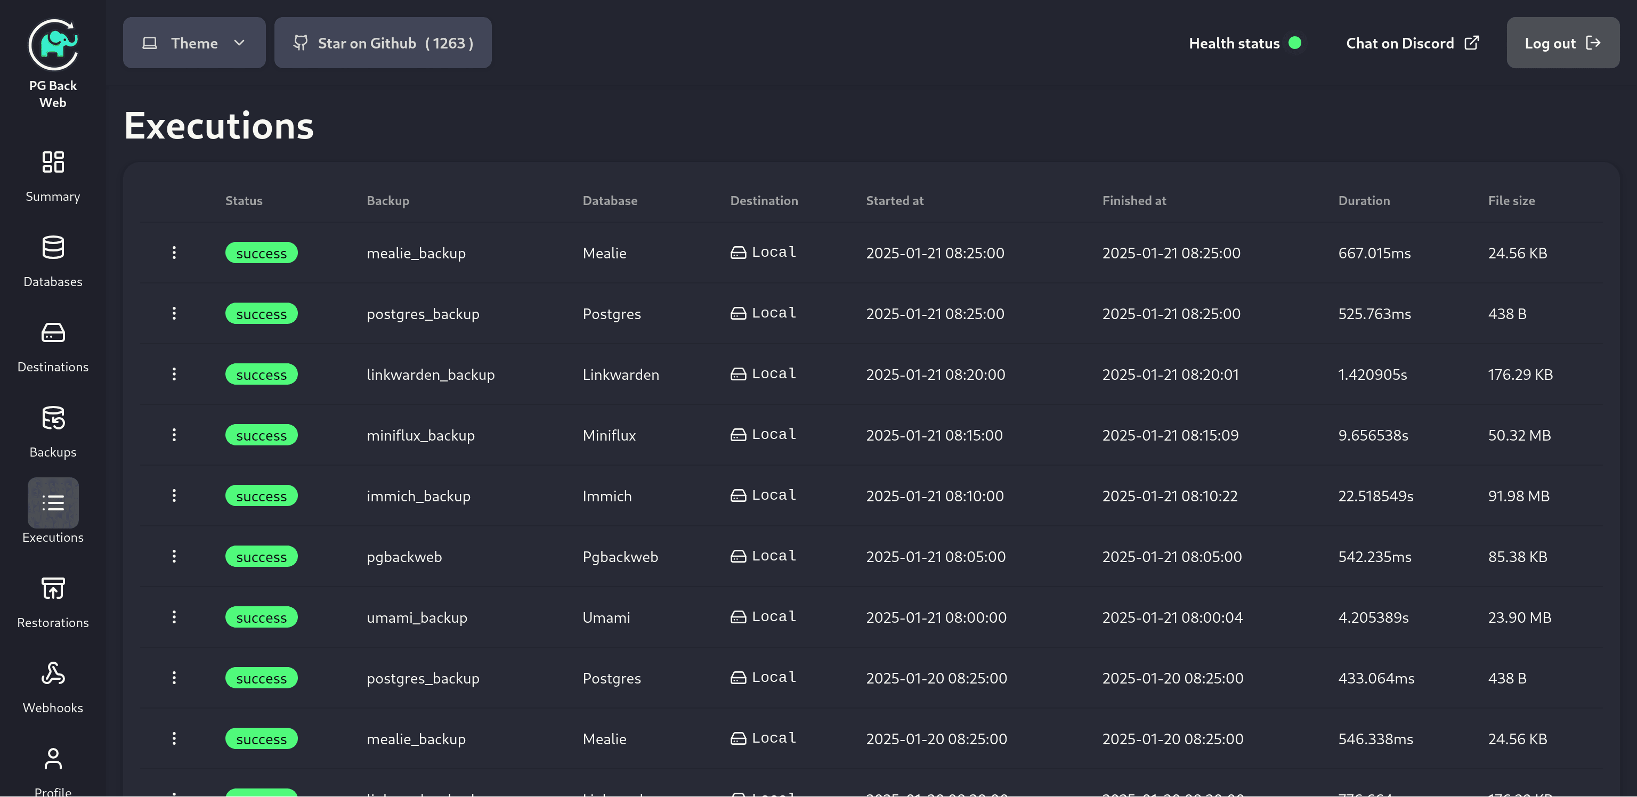Click started time 2025-01-21 08:05:00
The width and height of the screenshot is (1637, 797).
[935, 557]
